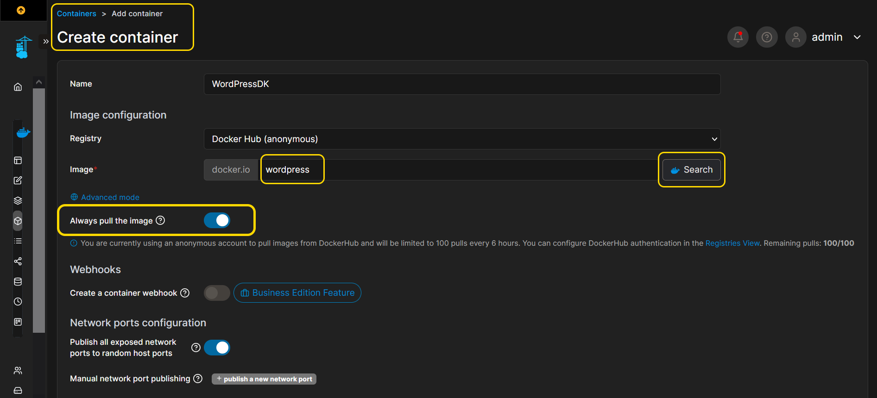Viewport: 877px width, 398px height.
Task: Click the globe icon beside Advanced mode
Action: [74, 197]
